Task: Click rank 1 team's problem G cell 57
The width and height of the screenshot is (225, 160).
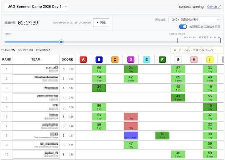Action: (178, 69)
